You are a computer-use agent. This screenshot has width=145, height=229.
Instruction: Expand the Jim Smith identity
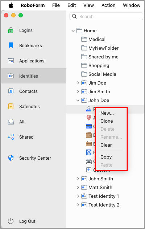coord(78,91)
